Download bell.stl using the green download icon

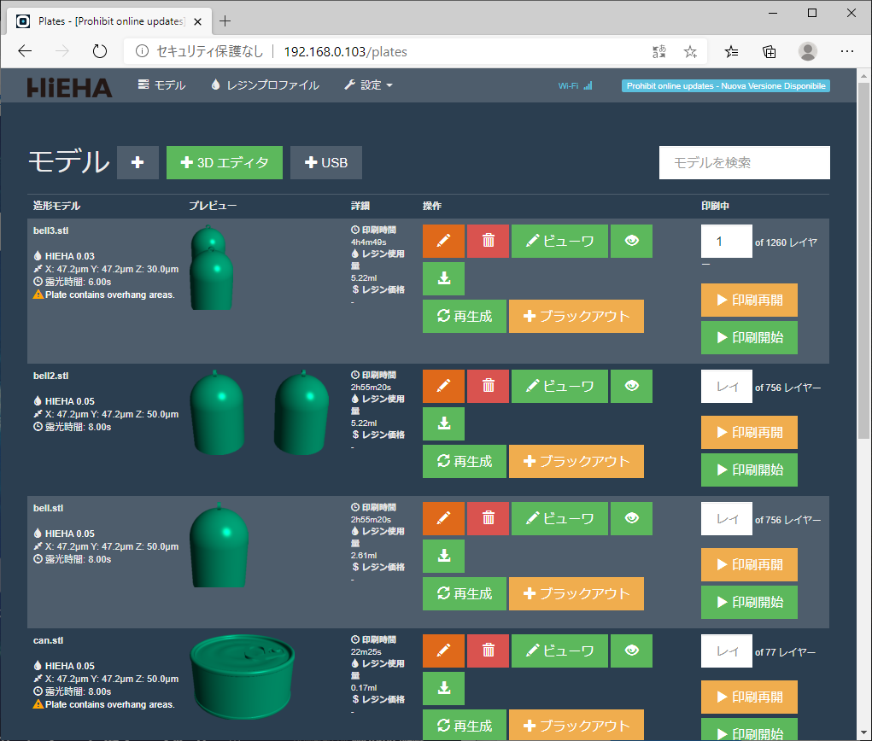tap(443, 556)
